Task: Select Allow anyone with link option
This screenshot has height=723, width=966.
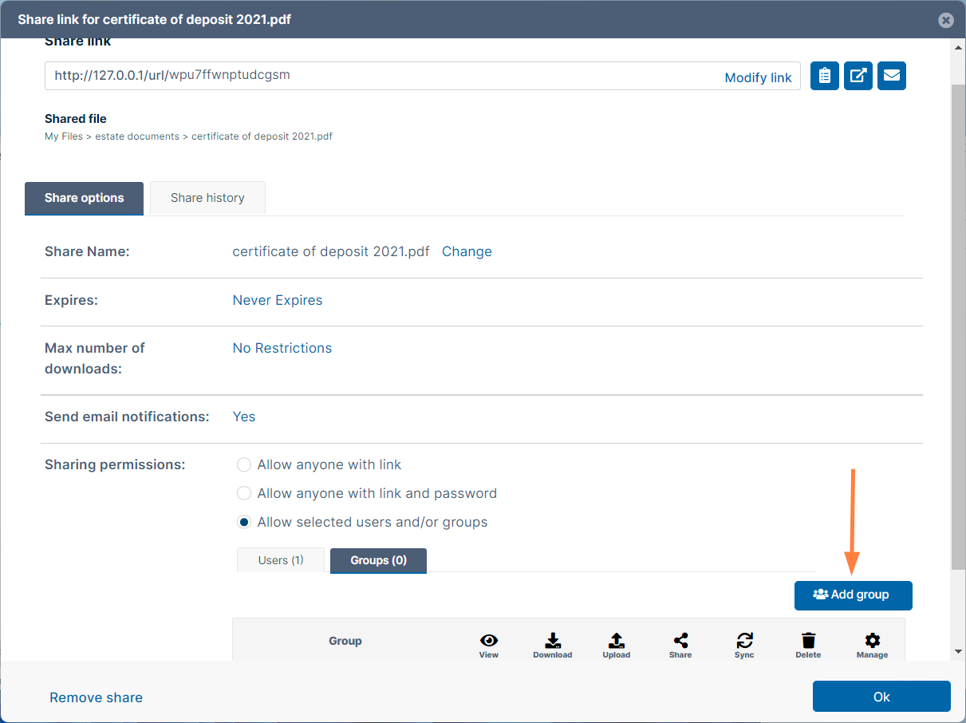Action: coord(244,464)
